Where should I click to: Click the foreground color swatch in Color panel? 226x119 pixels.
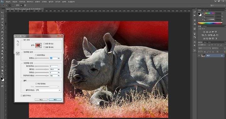199,14
